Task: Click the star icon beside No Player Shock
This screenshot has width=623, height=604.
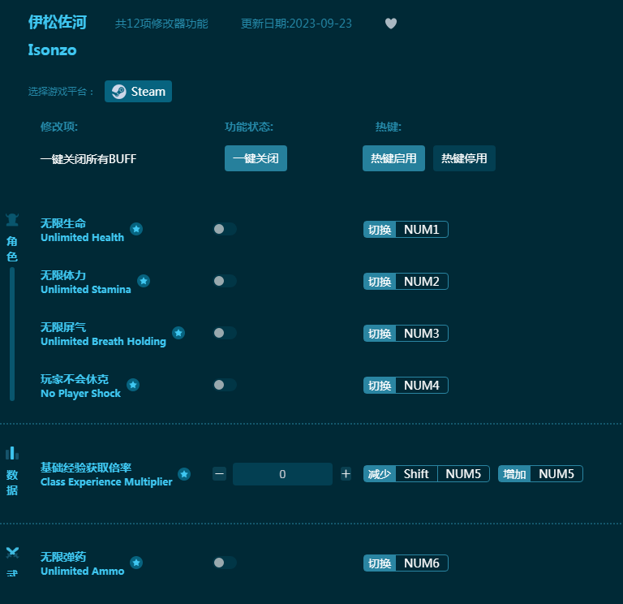Action: click(x=133, y=385)
